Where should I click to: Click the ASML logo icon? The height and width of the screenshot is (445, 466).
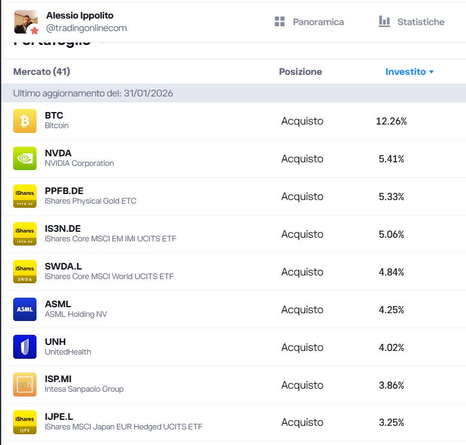25,310
